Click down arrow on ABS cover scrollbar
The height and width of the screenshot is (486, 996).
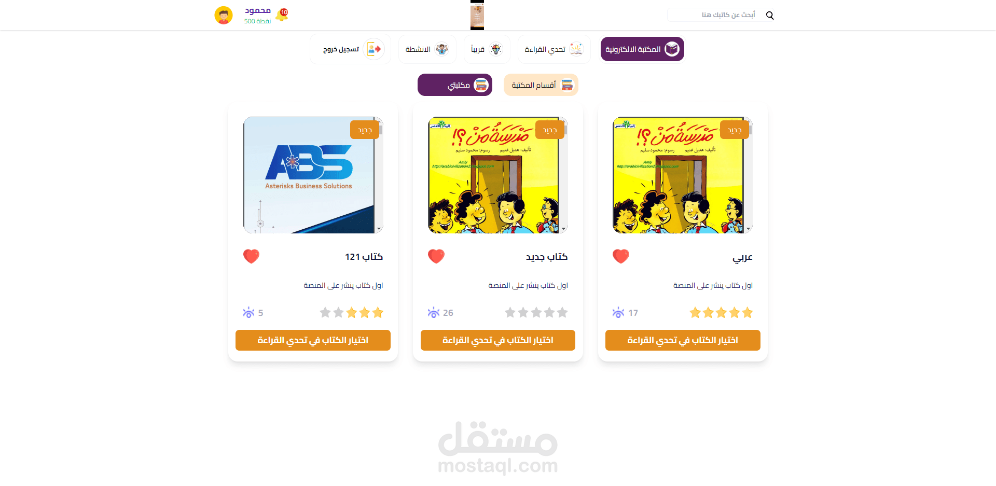(379, 229)
